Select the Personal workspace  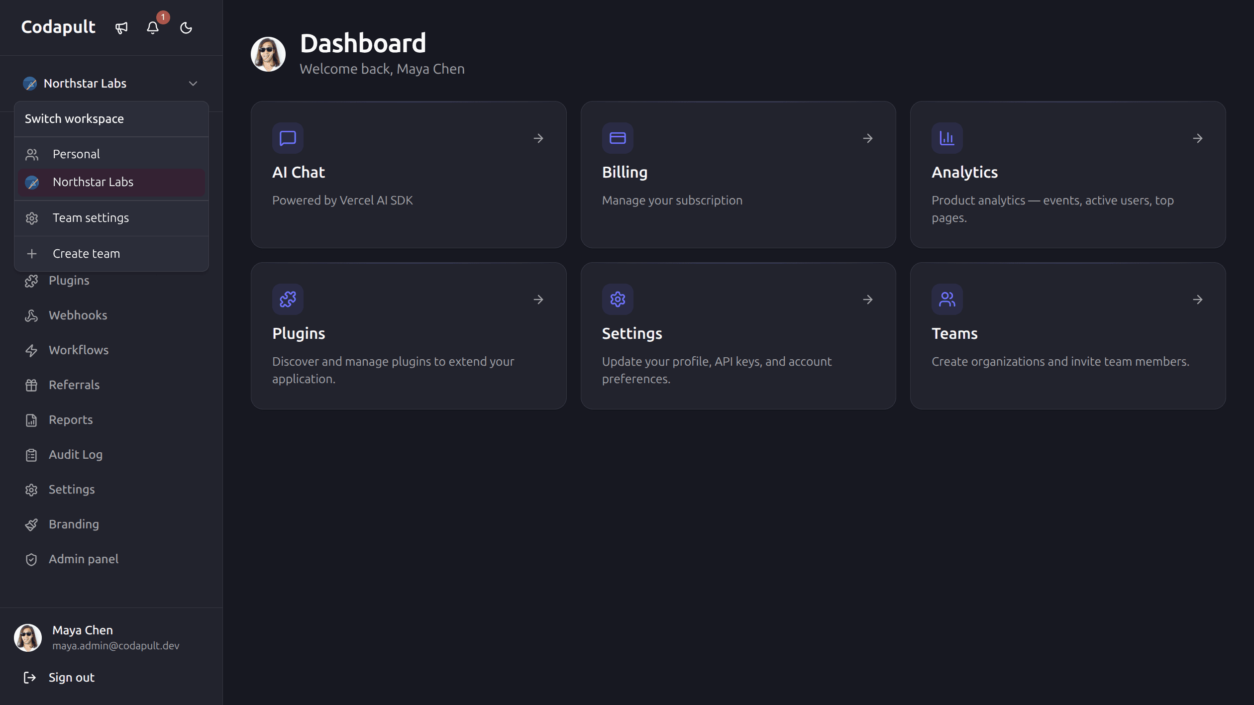(x=111, y=154)
